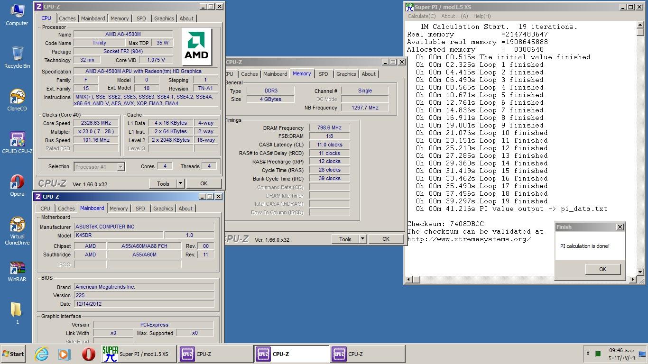Select CPU tab in Mainboard window

click(x=46, y=209)
